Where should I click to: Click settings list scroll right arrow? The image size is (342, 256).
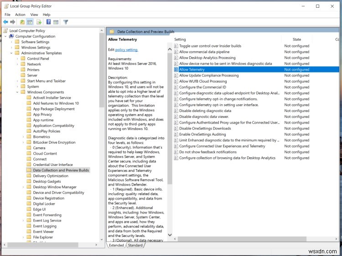coord(336,239)
